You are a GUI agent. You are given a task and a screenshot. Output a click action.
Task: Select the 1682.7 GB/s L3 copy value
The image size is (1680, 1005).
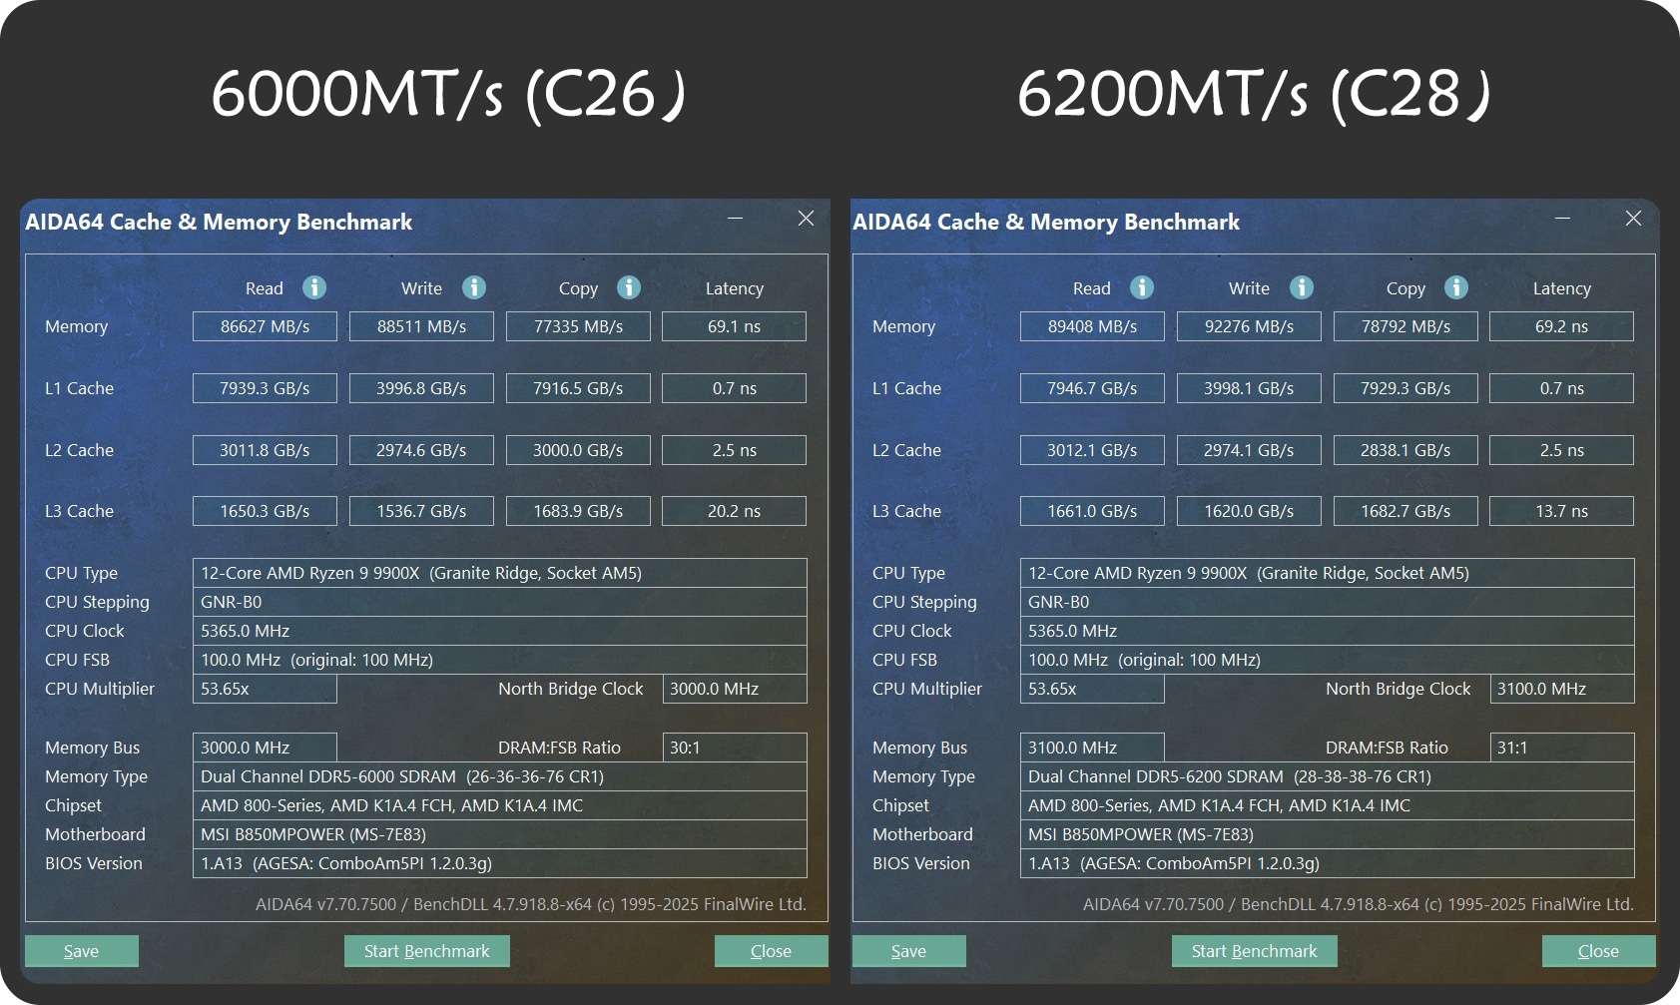[x=1405, y=511]
